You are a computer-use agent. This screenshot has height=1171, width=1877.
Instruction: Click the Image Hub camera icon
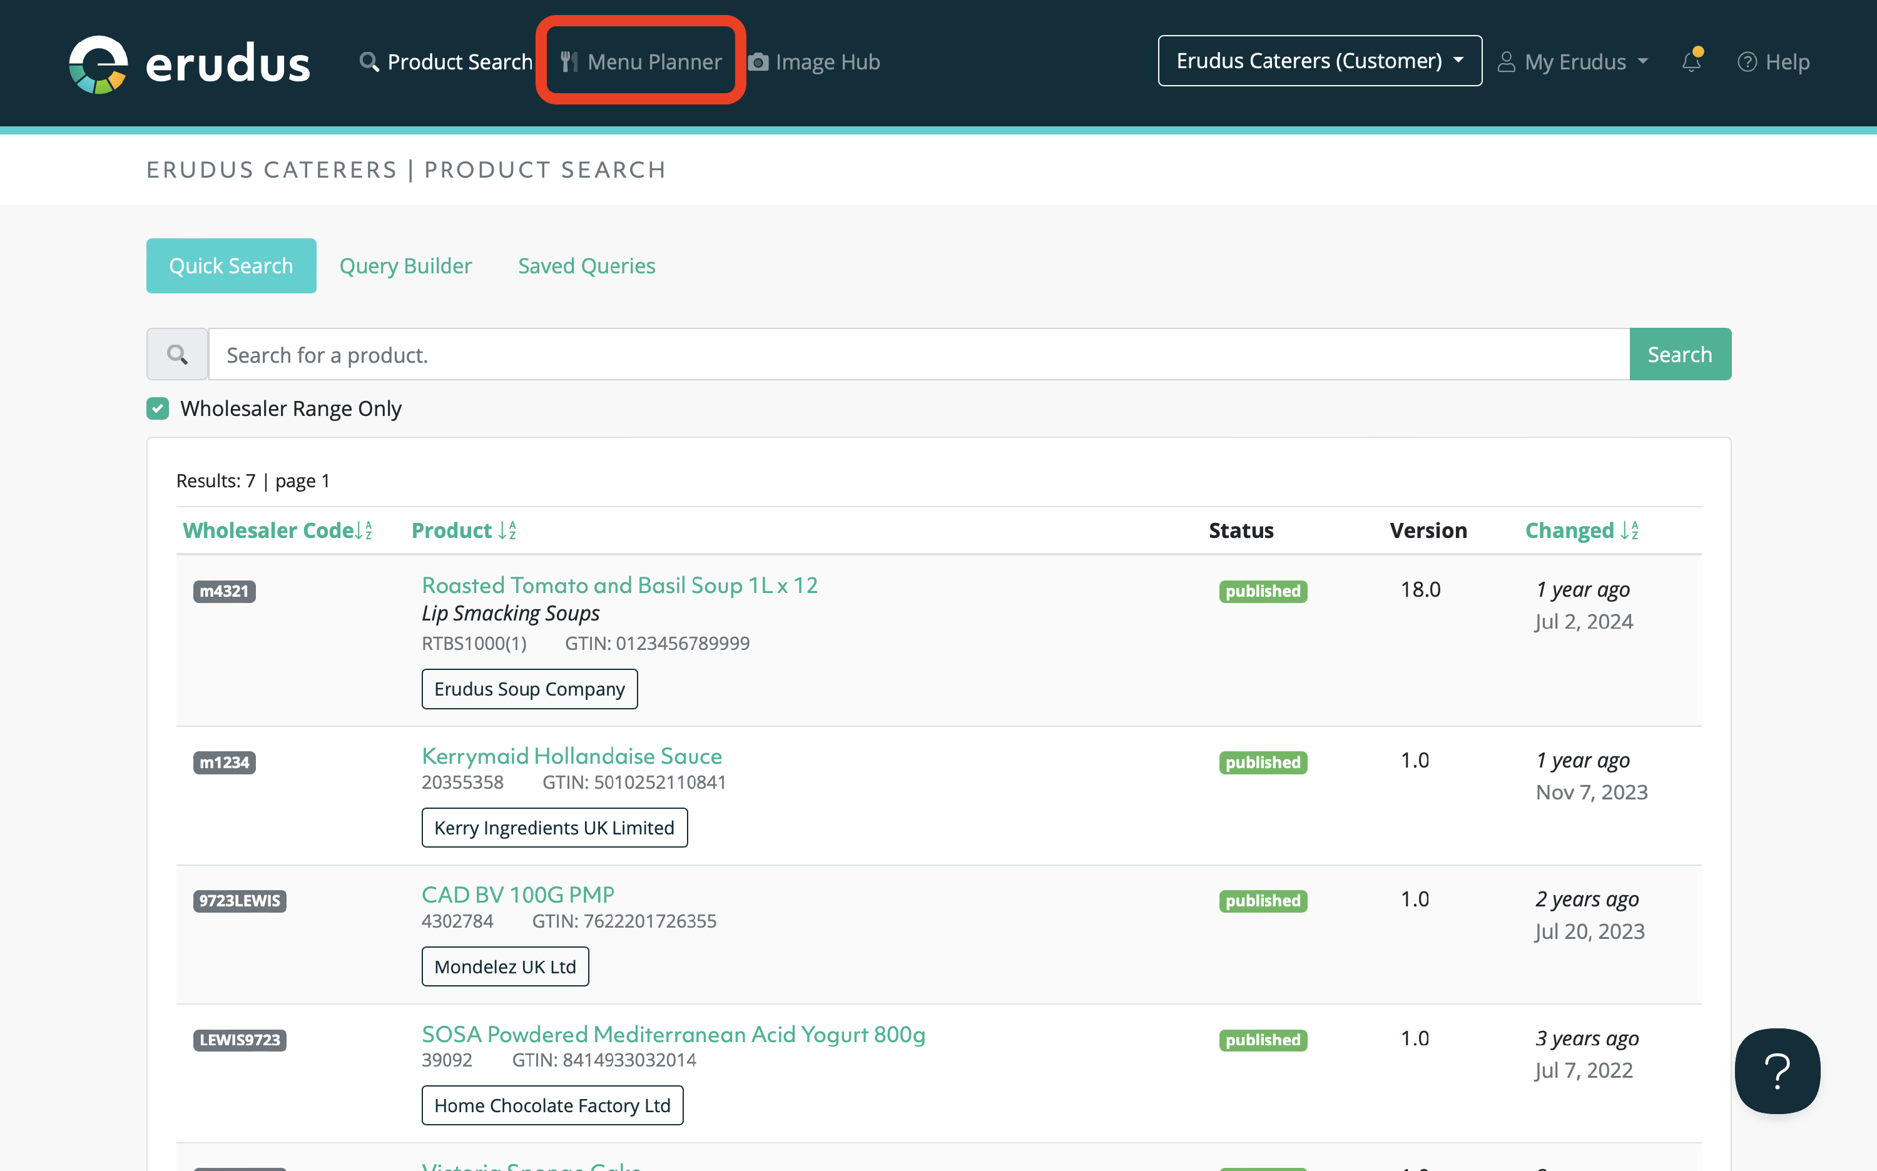[x=758, y=62]
